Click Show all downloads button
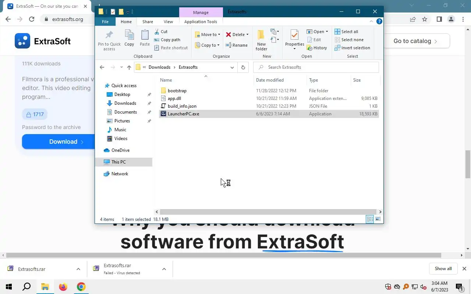Screen dimensions: 471x294 point(443,269)
